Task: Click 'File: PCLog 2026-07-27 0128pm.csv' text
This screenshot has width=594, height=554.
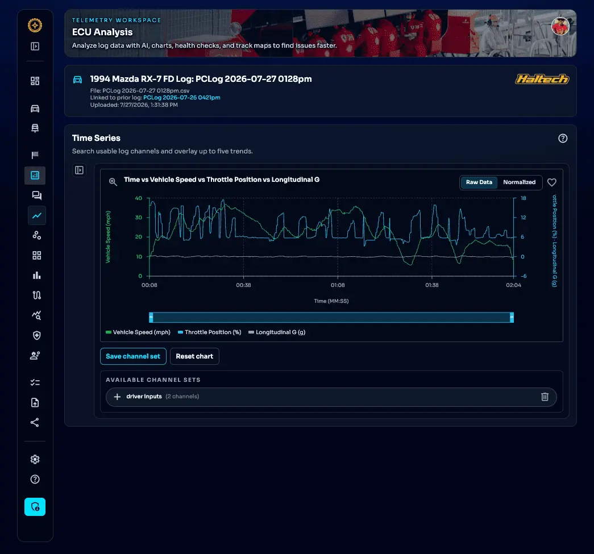Action: (x=140, y=90)
